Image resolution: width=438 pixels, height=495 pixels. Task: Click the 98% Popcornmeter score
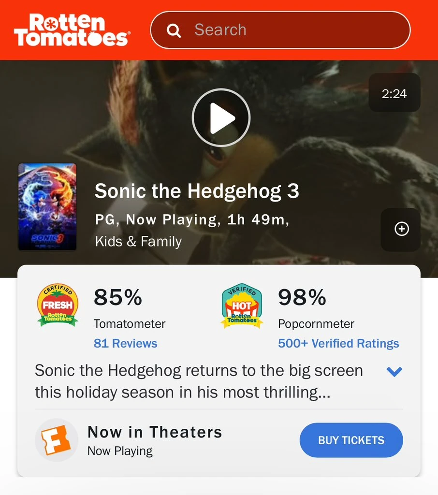point(302,298)
